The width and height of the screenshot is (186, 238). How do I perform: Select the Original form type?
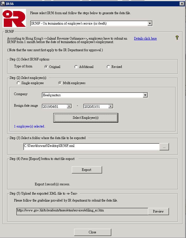(46, 67)
